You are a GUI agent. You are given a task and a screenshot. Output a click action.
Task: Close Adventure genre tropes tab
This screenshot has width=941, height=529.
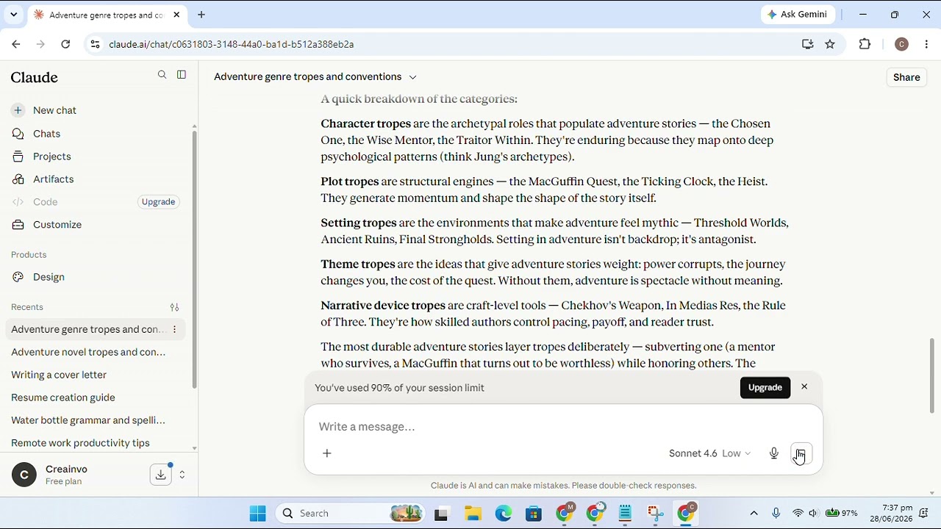(176, 15)
